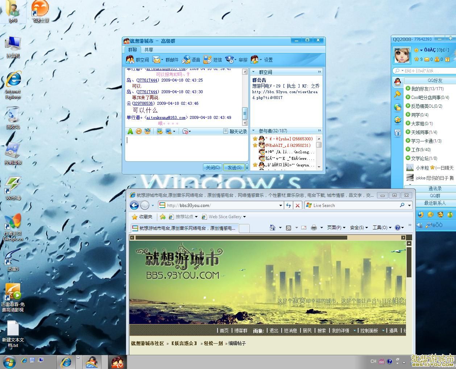Click the magic emoticon icon in chat toolbar
Screen dimensions: 456x369
[147, 131]
